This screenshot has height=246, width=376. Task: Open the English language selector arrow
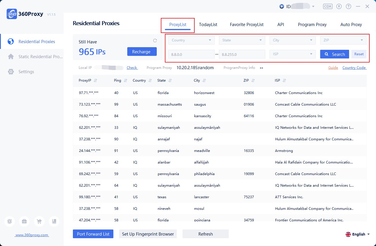pyautogui.click(x=368, y=234)
